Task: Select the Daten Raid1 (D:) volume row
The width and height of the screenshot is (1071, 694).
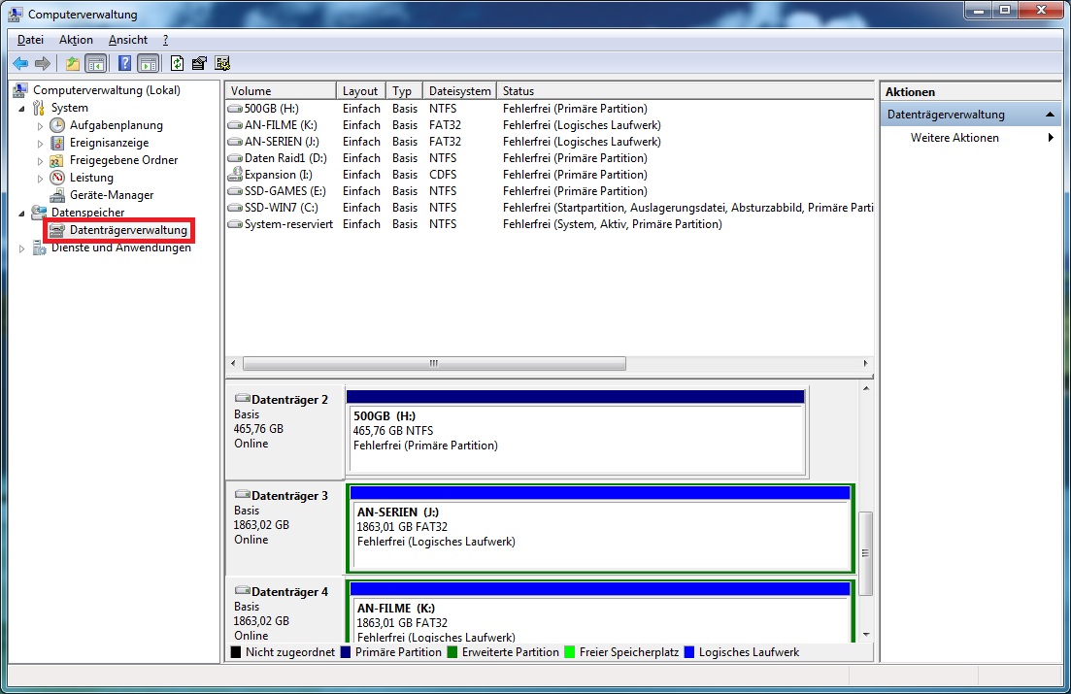Action: (550, 158)
